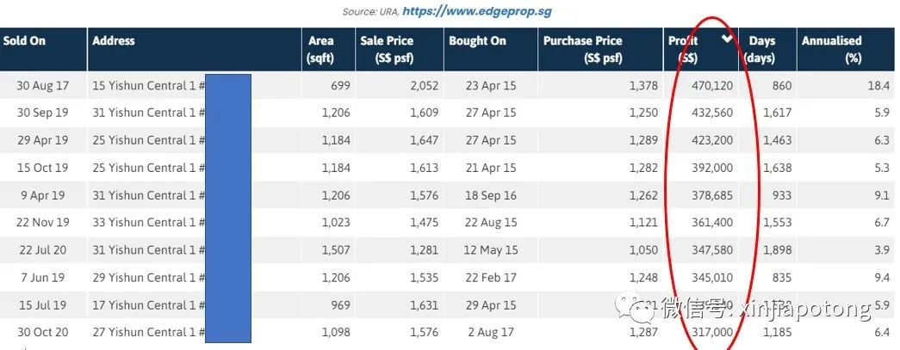Viewport: 900px width, 350px height.
Task: Click the WeChat logo watermark icon
Action: coord(643,307)
